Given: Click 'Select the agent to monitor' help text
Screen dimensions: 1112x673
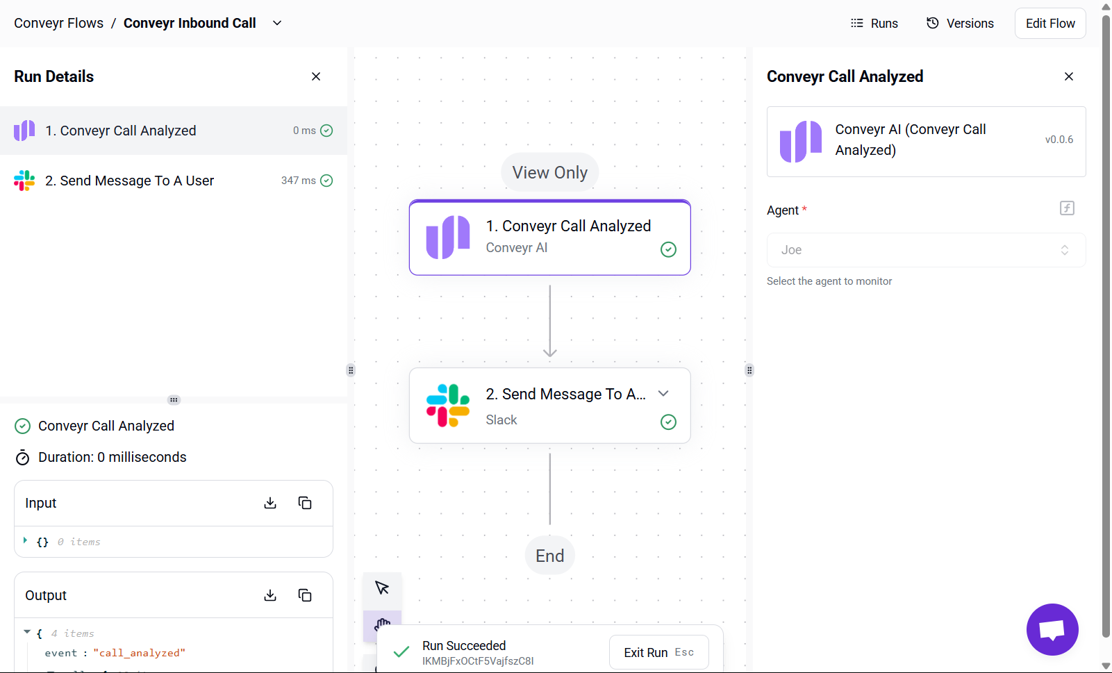Looking at the screenshot, I should click(829, 281).
